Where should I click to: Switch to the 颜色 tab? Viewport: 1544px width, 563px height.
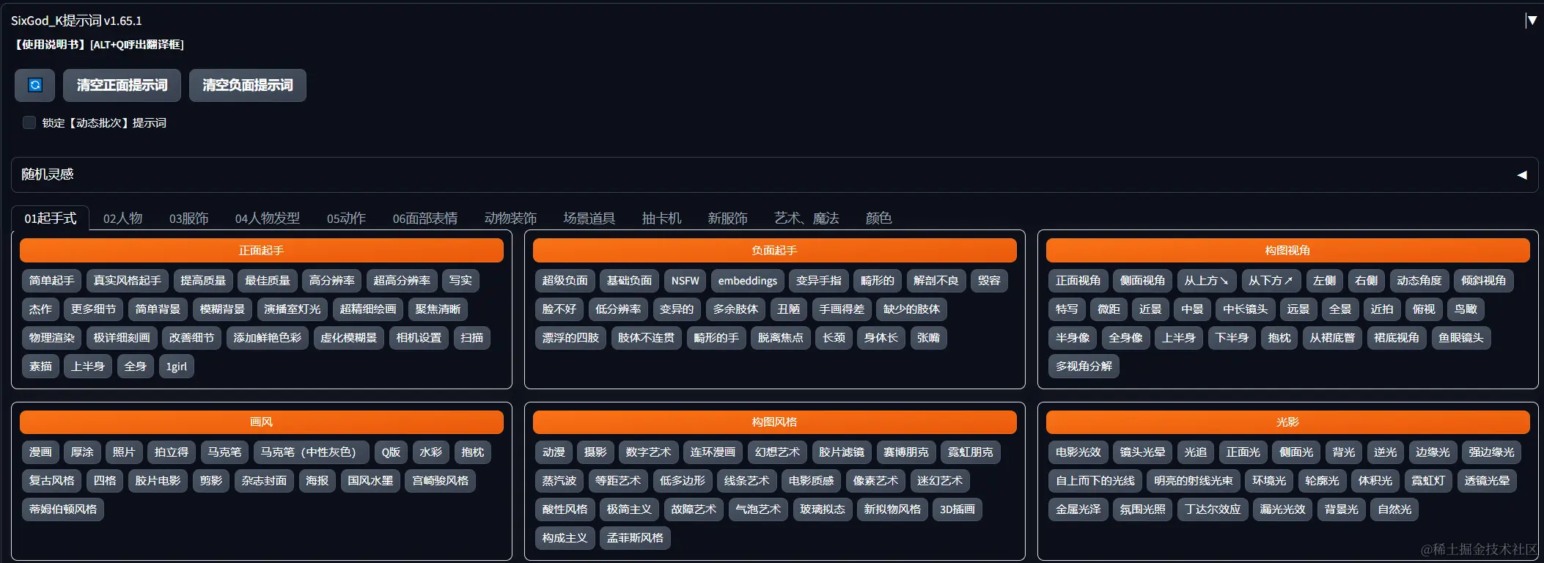[878, 218]
